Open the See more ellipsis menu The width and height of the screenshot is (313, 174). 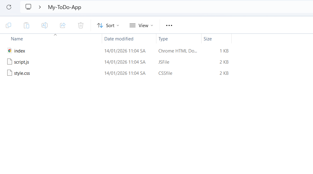(169, 25)
